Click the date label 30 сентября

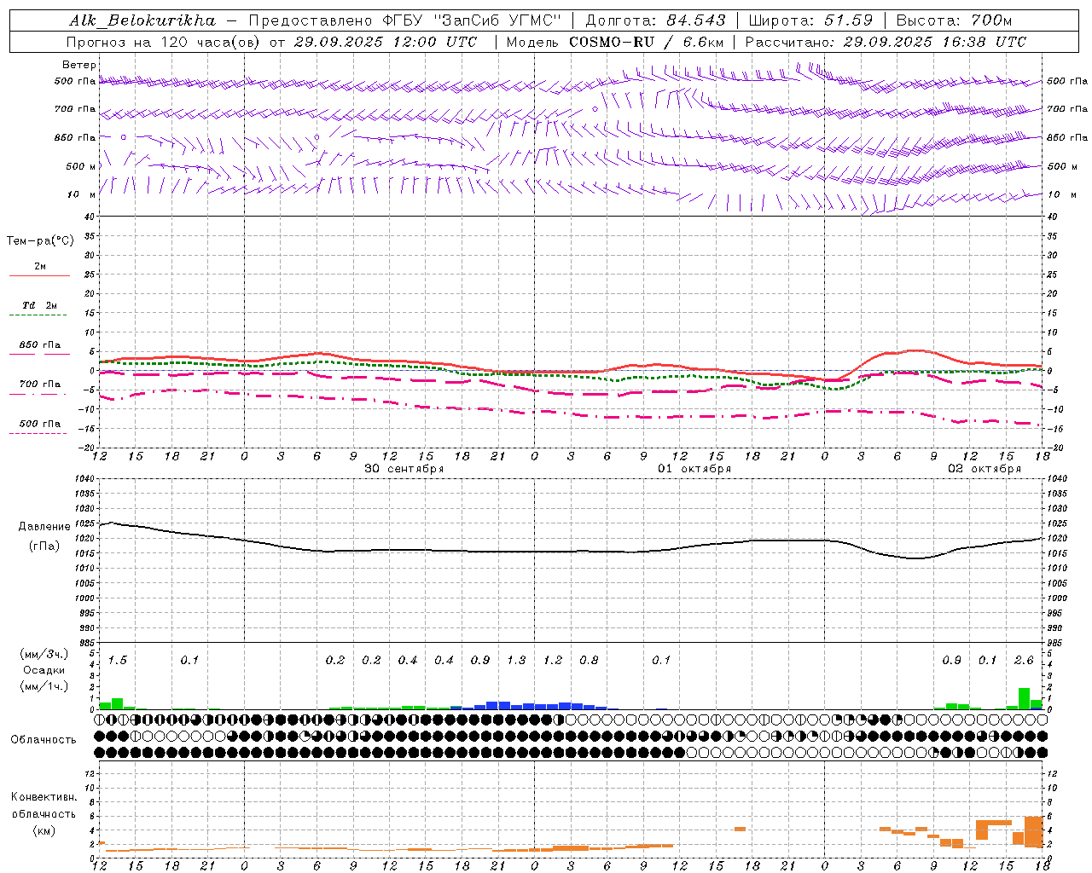[x=404, y=469]
